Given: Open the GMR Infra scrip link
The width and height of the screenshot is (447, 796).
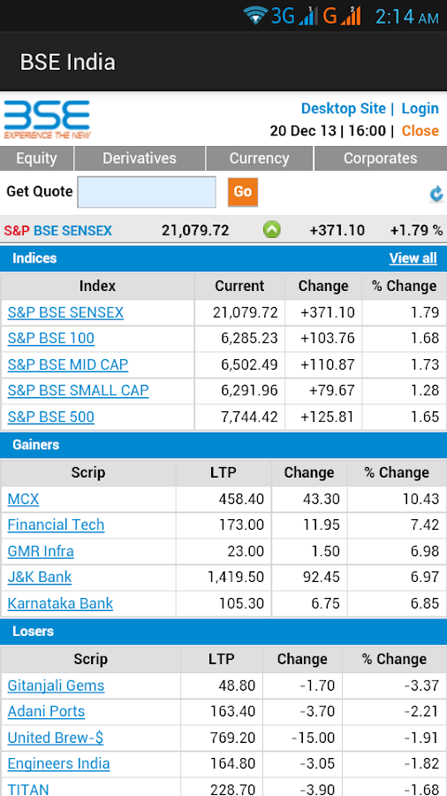Looking at the screenshot, I should pos(41,551).
